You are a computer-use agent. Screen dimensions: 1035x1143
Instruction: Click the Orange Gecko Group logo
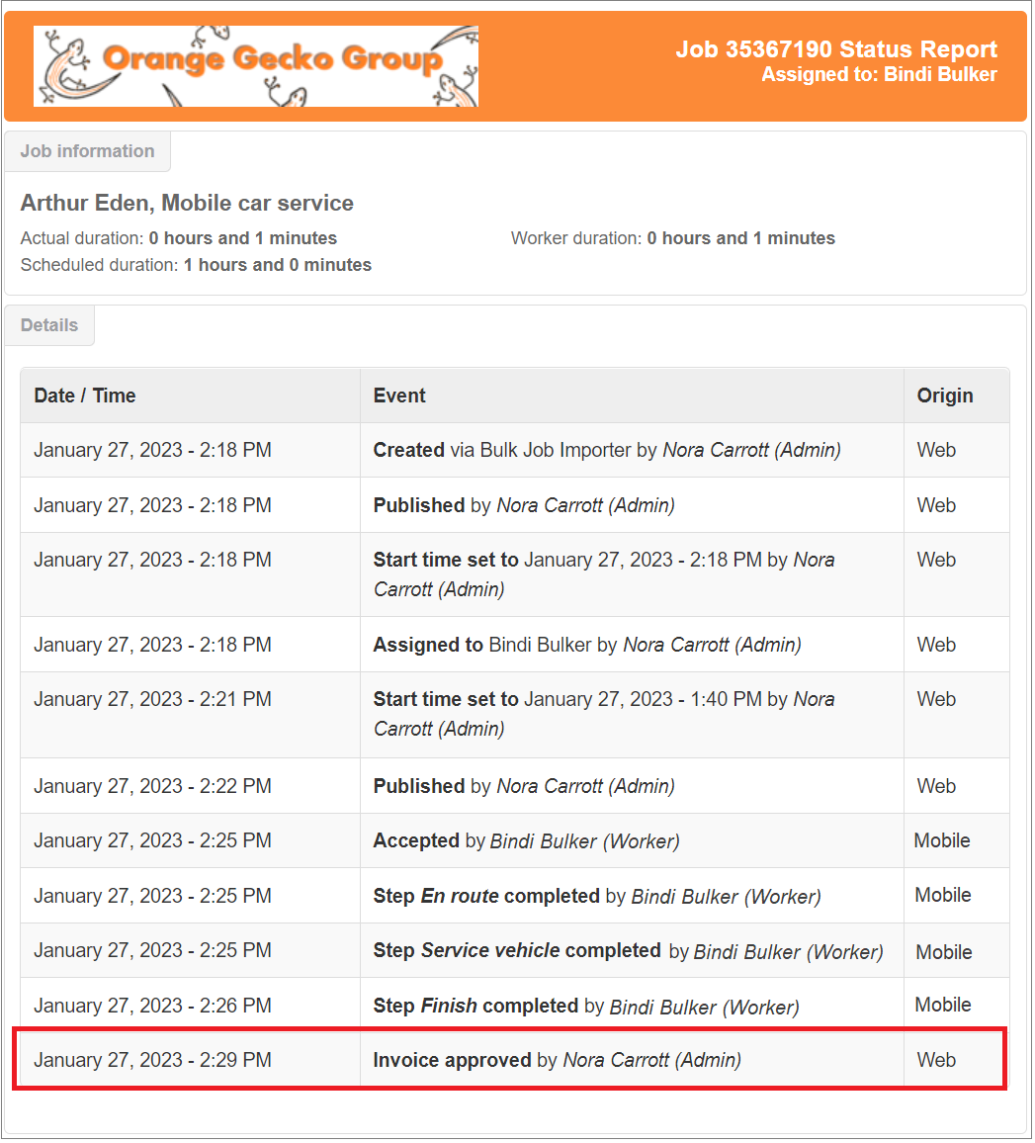(256, 66)
